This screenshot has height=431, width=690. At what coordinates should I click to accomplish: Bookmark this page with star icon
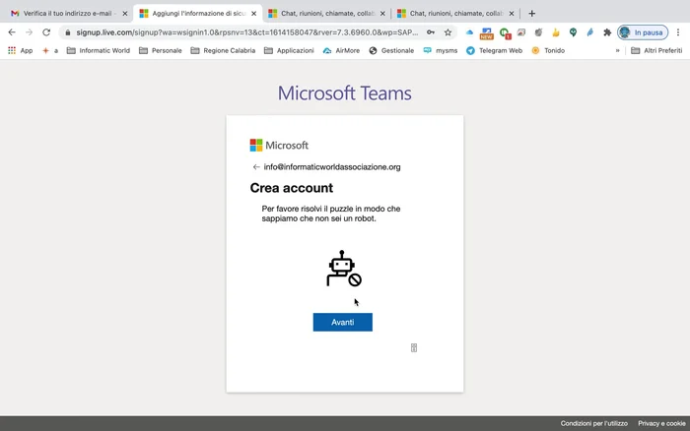point(448,32)
